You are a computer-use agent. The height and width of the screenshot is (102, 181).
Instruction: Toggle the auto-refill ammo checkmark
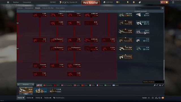pos(163,85)
